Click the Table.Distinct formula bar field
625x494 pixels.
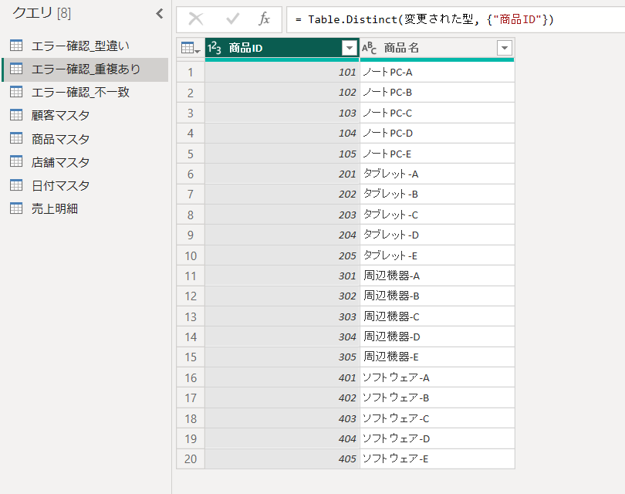(455, 19)
